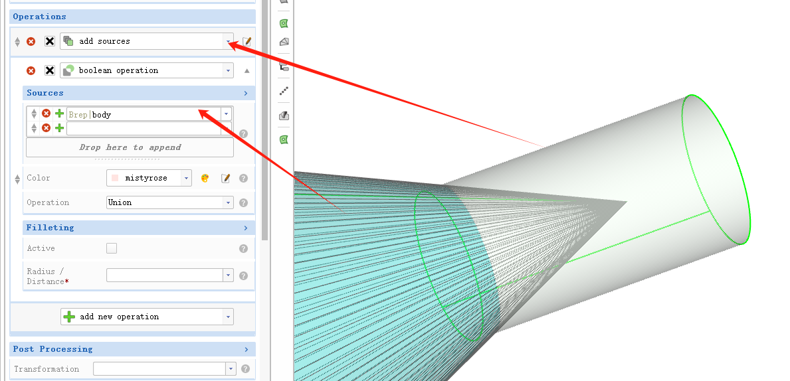This screenshot has width=790, height=381.
Task: Select the mistyrose color swatch
Action: point(115,178)
